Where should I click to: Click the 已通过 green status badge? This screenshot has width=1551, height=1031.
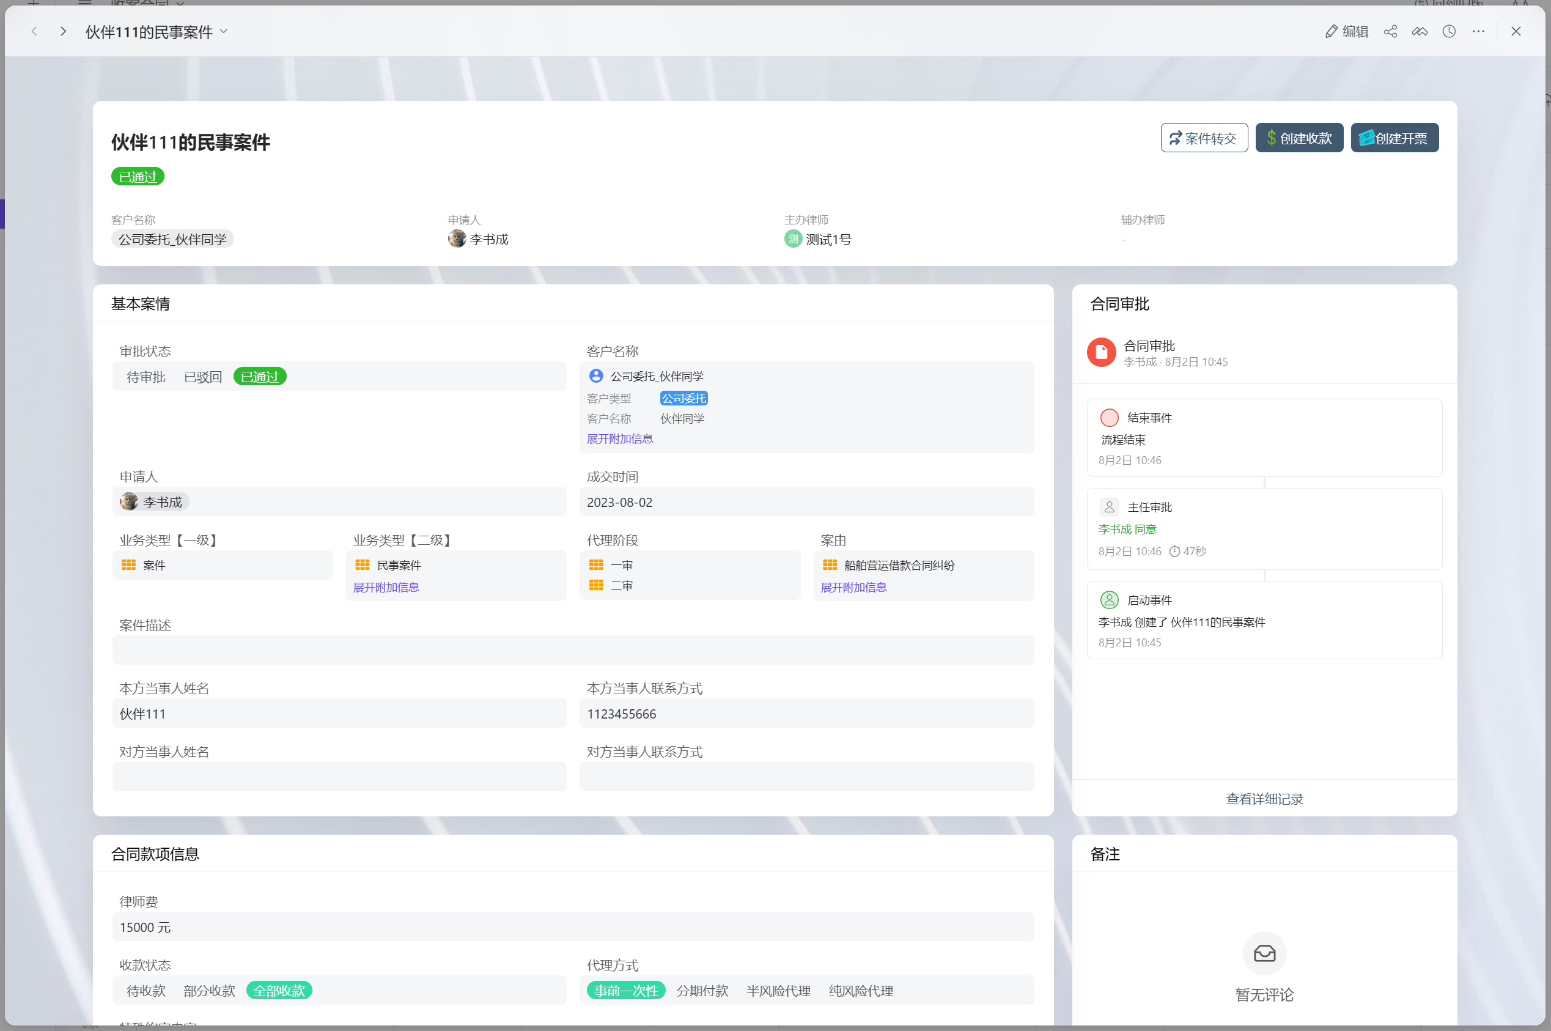pos(137,176)
